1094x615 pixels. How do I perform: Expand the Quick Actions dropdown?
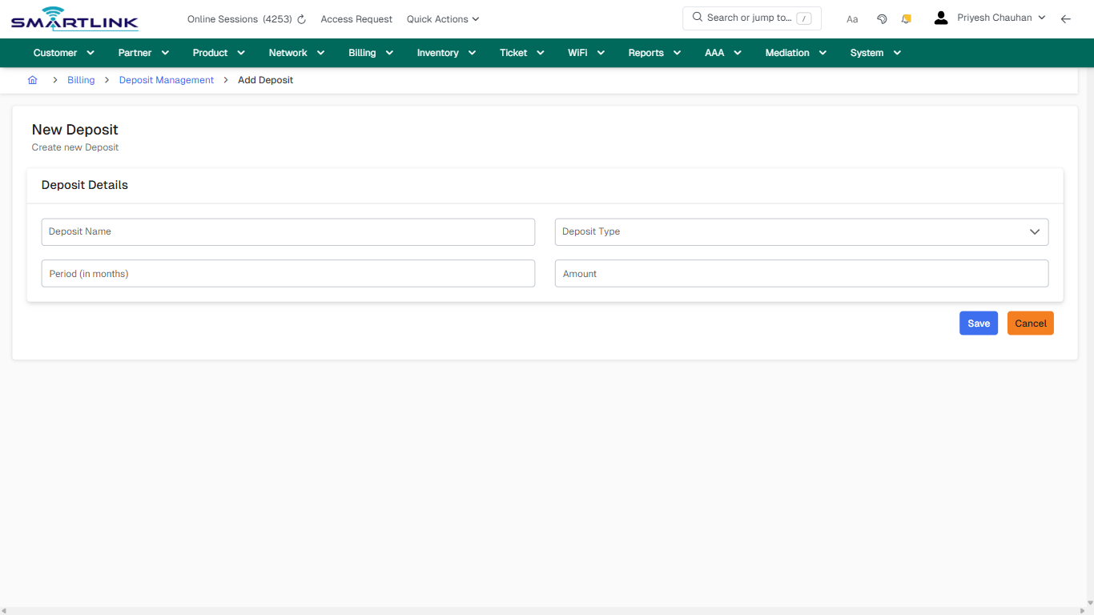(x=442, y=18)
